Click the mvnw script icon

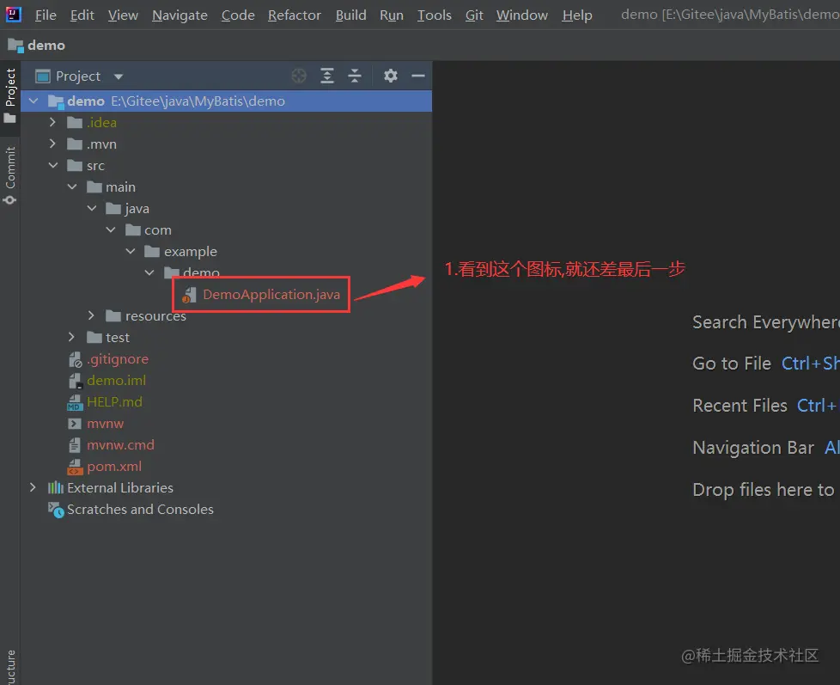click(x=75, y=424)
